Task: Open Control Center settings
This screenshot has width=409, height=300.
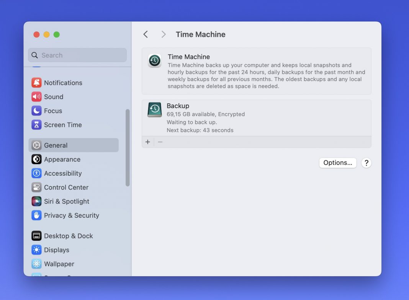Action: (65, 187)
